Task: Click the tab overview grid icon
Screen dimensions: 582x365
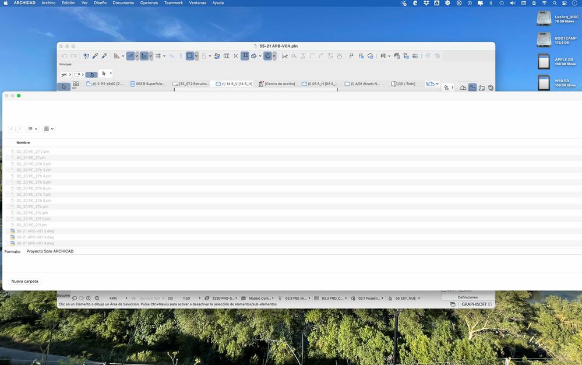Action: point(76,84)
